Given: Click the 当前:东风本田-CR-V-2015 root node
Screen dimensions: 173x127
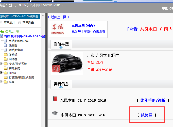Looking at the screenshot, I should coord(25,36).
